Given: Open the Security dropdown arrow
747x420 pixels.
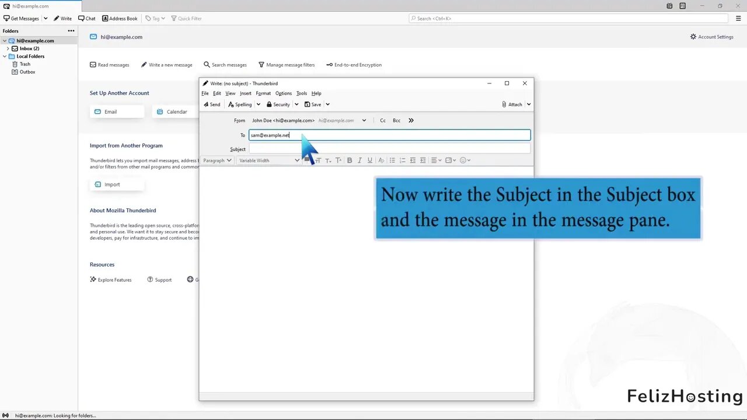Looking at the screenshot, I should click(x=296, y=104).
